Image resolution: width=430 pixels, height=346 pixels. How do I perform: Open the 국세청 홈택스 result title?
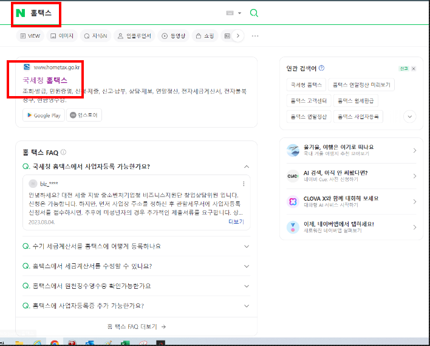click(x=45, y=80)
